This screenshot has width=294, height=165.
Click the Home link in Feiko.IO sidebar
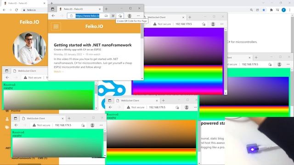tap(16, 110)
